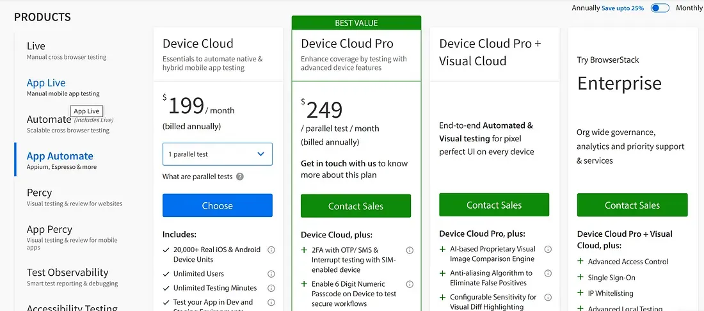Click info icon for 6 Digit Numeric Passcode
The image size is (704, 311).
pos(410,284)
